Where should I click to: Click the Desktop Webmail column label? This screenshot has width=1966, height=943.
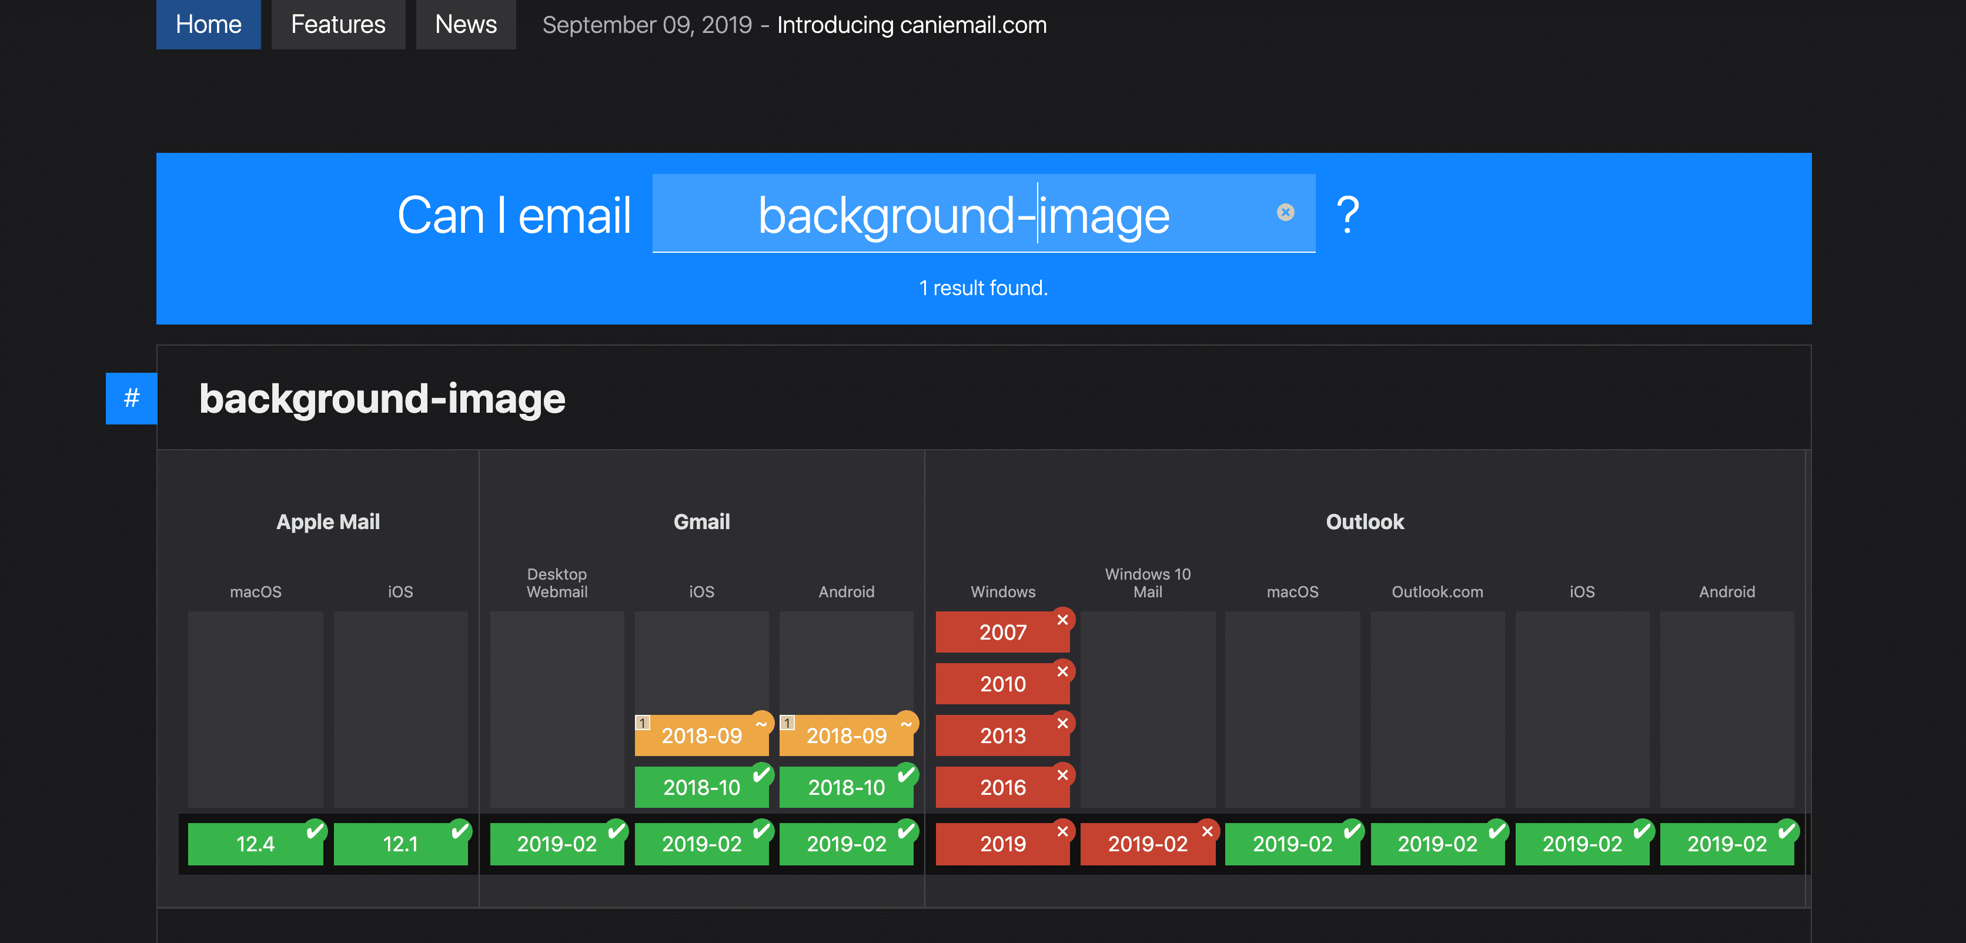click(557, 583)
